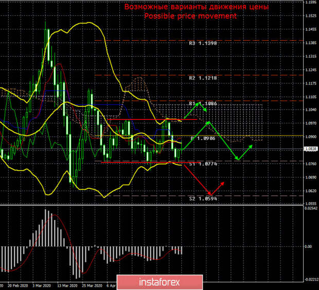Click the 1.0690 price axis value

pos(311,177)
